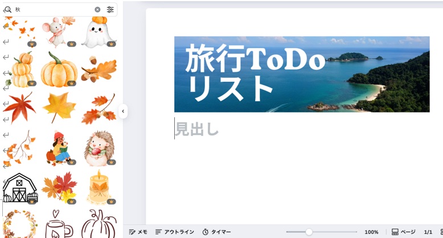Viewport: 443px width, 238px height.
Task: Choose the girl reading a book graphic
Action: point(59,148)
